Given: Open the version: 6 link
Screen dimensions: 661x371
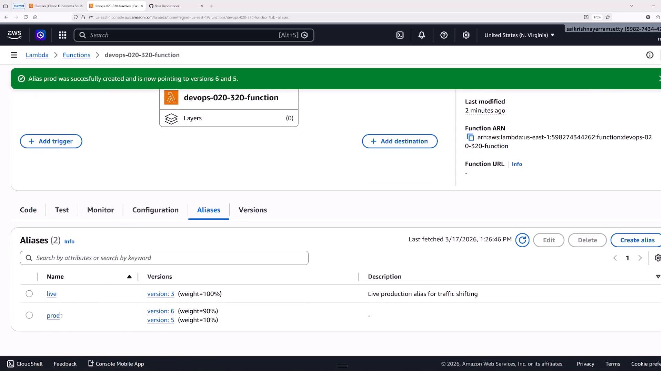Looking at the screenshot, I should click(161, 311).
